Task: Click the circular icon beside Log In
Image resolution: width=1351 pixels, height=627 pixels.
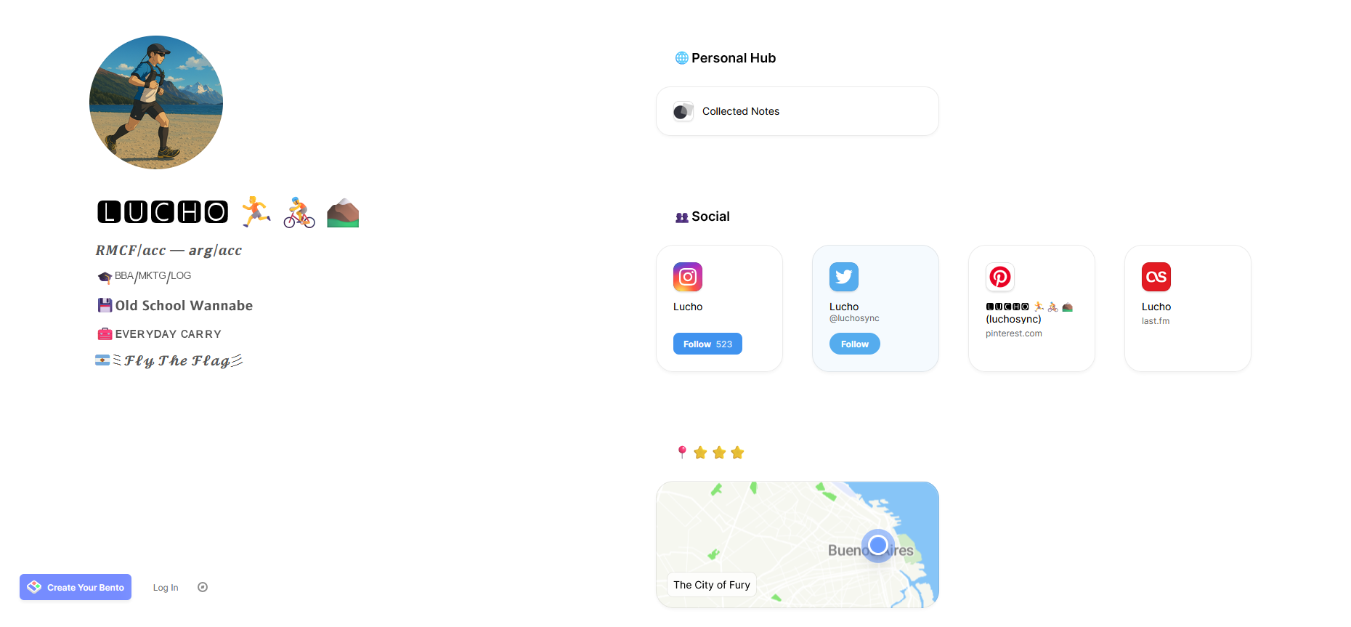Action: point(203,587)
